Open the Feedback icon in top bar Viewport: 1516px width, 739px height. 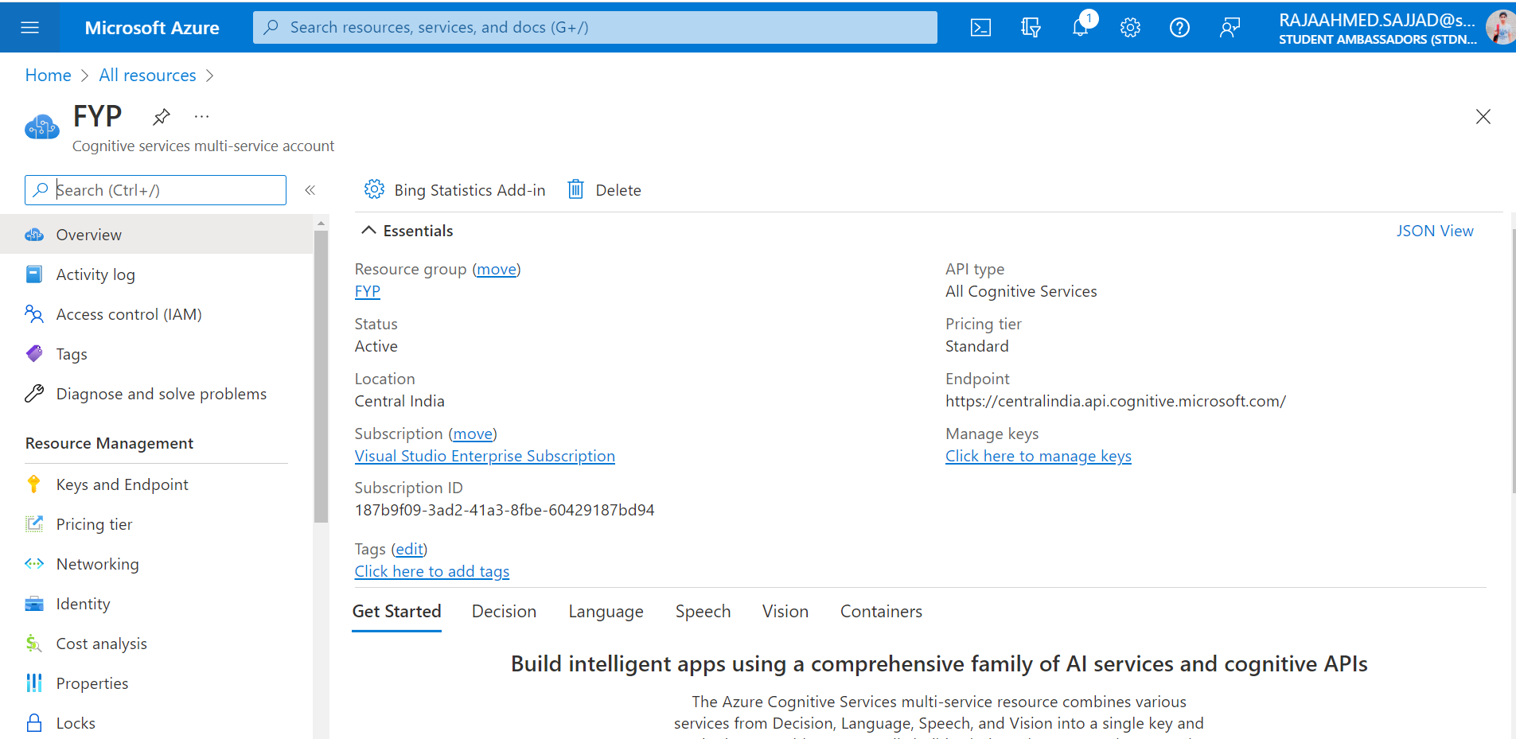pyautogui.click(x=1230, y=28)
